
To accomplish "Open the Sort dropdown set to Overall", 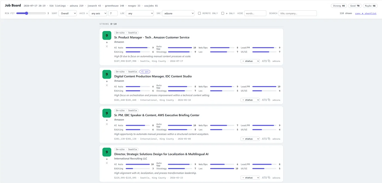I will click(x=67, y=13).
